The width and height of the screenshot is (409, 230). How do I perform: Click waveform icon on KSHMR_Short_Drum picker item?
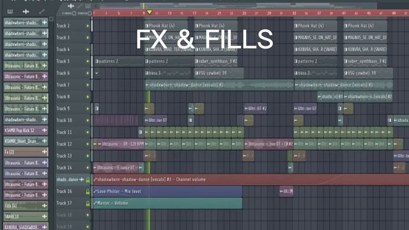click(45, 141)
